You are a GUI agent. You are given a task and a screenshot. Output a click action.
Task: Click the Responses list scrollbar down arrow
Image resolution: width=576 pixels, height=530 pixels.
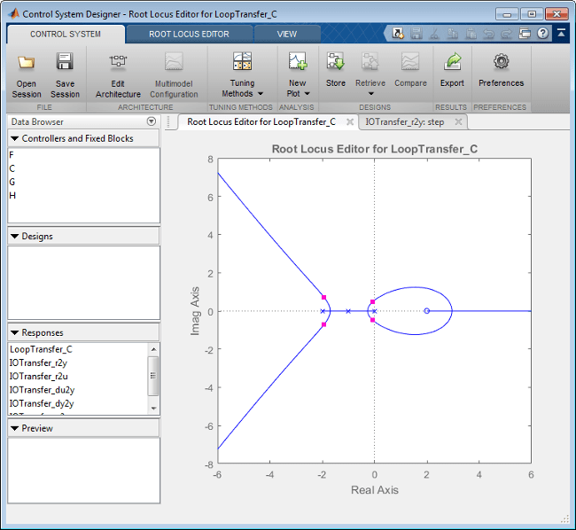pos(153,408)
